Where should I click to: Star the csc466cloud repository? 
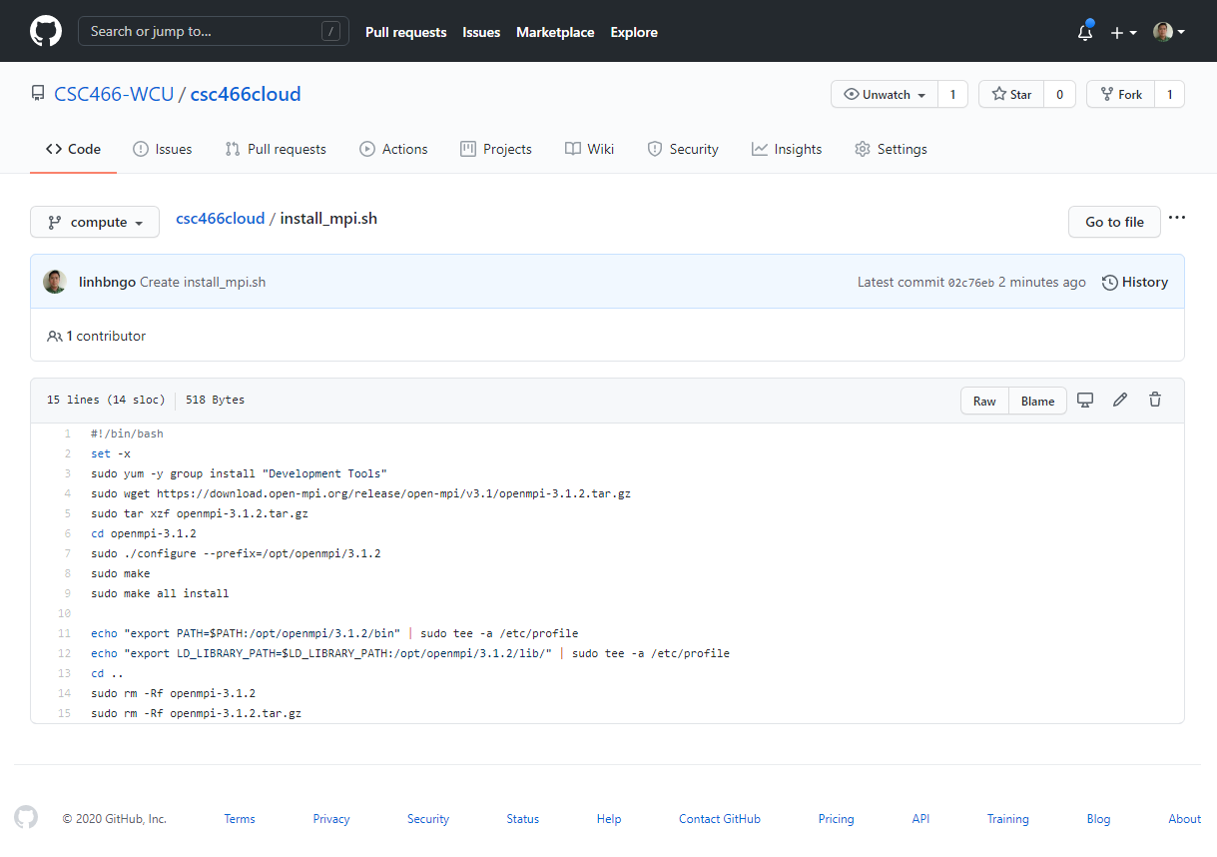coord(1011,95)
